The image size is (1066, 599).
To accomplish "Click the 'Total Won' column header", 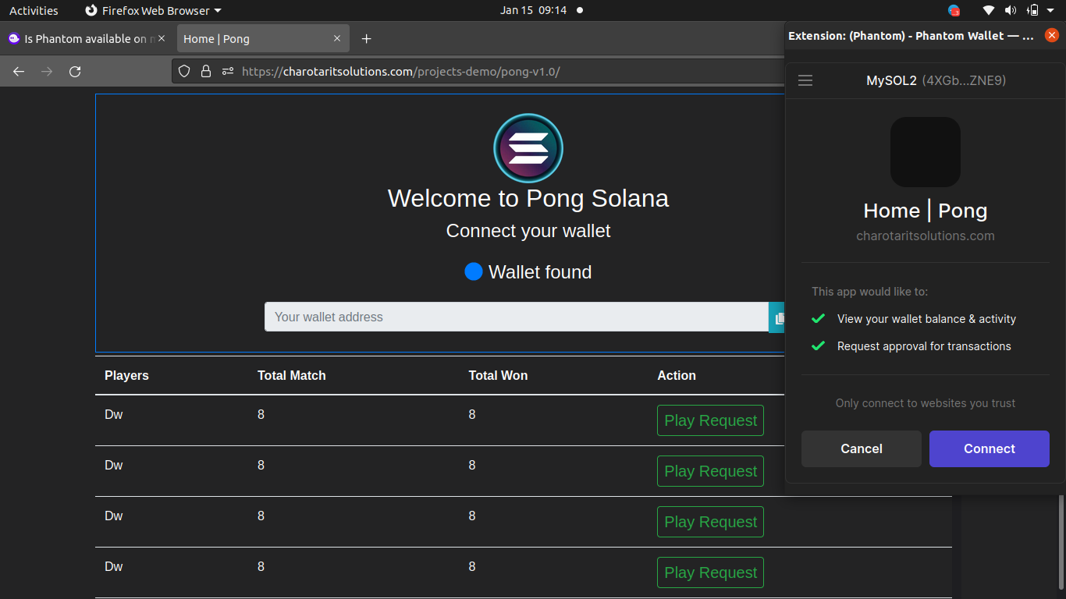I will [498, 375].
